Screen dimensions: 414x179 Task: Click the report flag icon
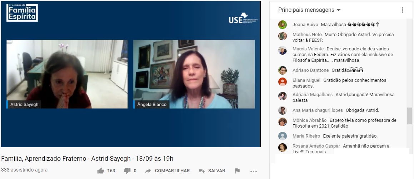[x=238, y=171]
